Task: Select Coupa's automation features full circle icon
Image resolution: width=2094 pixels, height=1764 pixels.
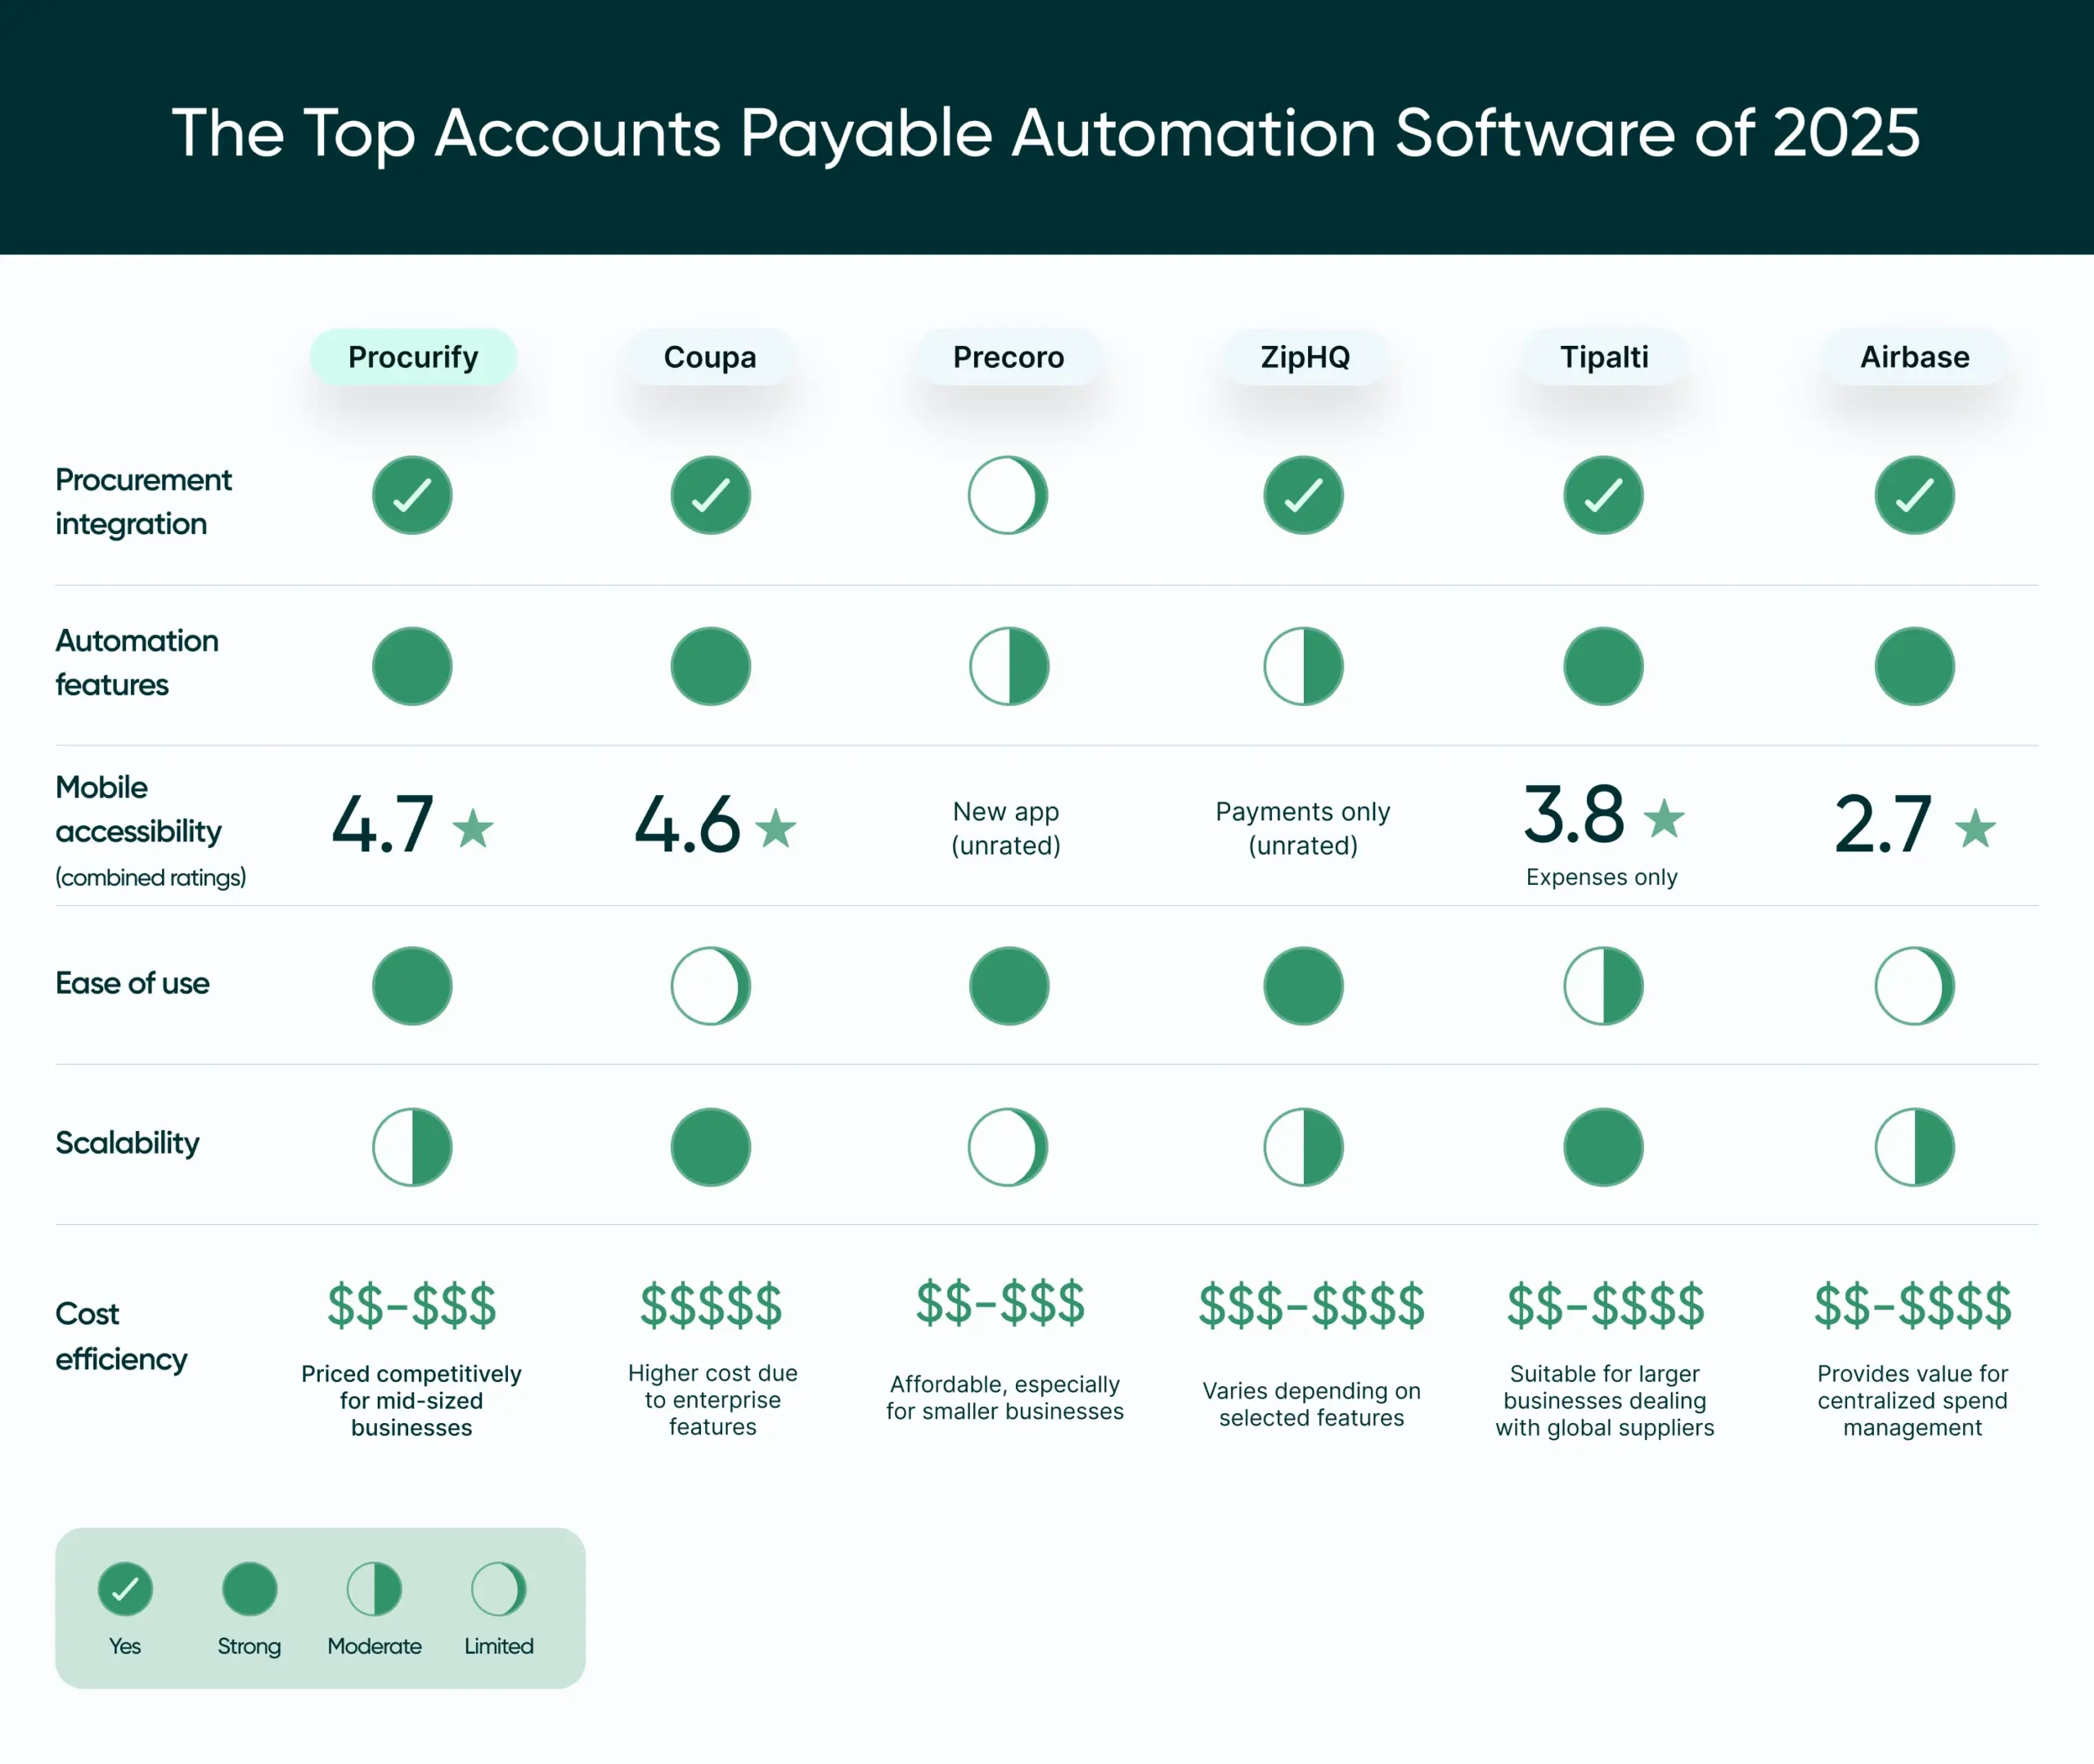Action: (x=711, y=667)
